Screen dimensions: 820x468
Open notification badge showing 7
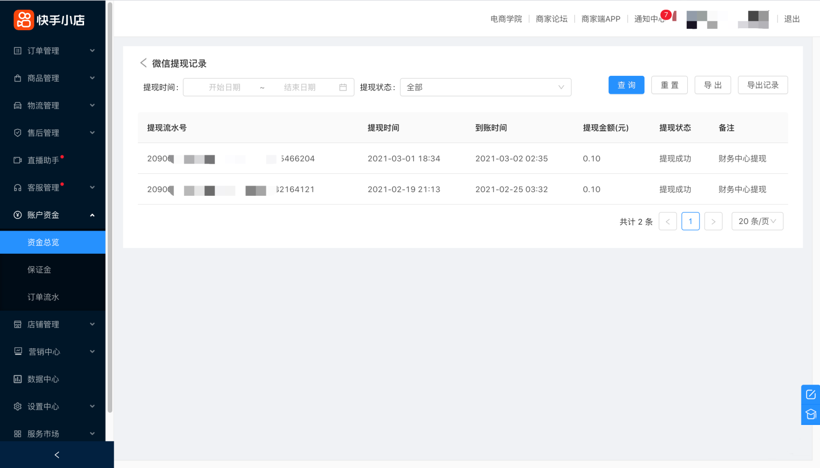coord(666,15)
